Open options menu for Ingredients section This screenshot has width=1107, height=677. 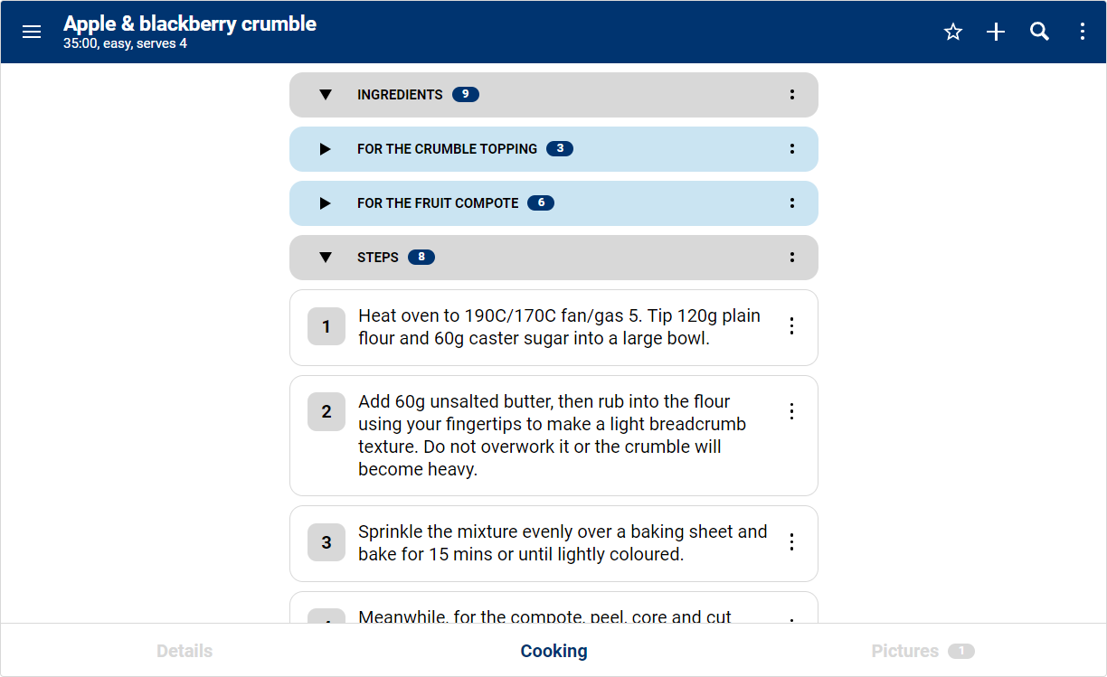point(792,95)
